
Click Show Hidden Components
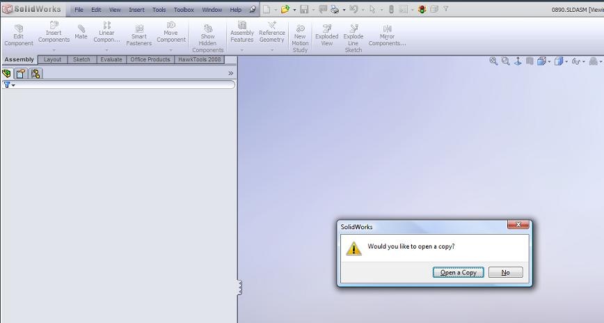coord(207,38)
